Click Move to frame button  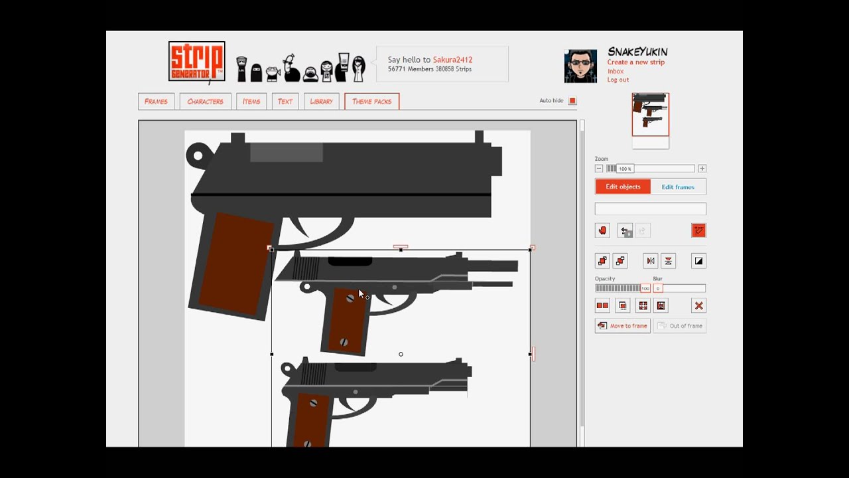[x=622, y=326]
